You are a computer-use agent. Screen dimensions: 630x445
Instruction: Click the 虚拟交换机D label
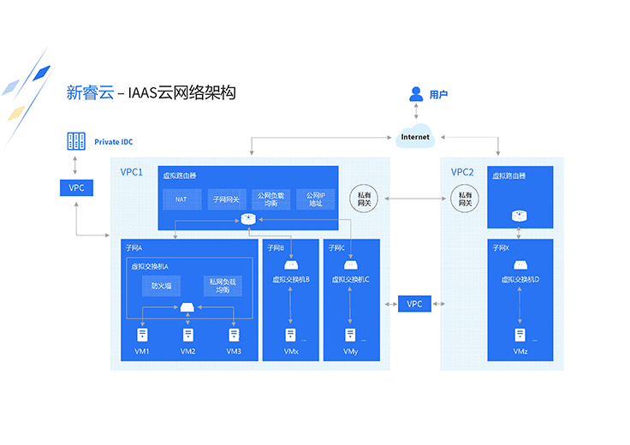point(520,280)
